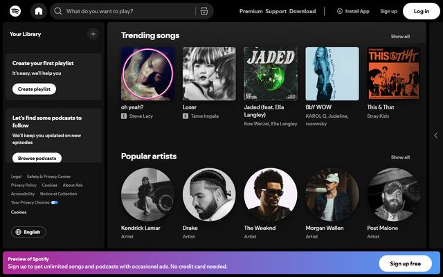This screenshot has width=443, height=277.
Task: Open This & That cover art
Action: coord(394,74)
